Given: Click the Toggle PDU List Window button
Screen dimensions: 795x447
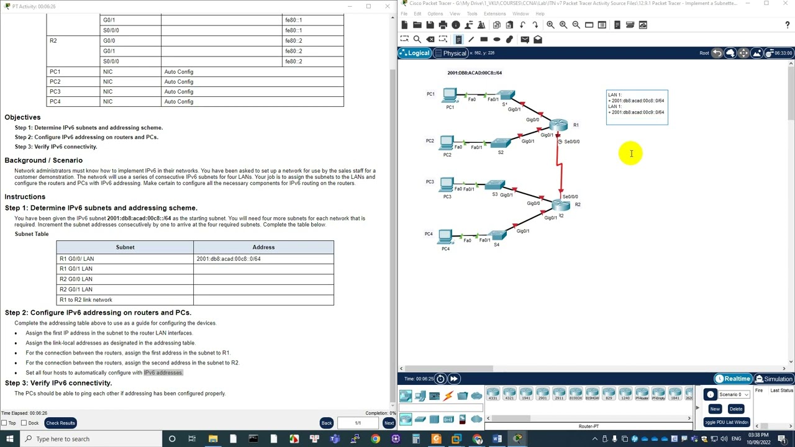Looking at the screenshot, I should click(x=727, y=422).
